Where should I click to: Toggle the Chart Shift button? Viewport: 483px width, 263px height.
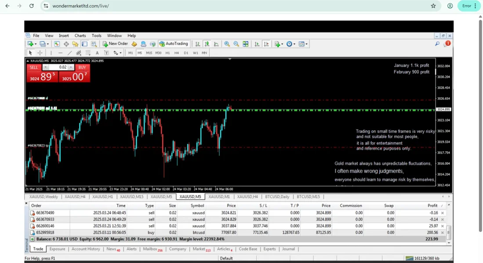(266, 44)
